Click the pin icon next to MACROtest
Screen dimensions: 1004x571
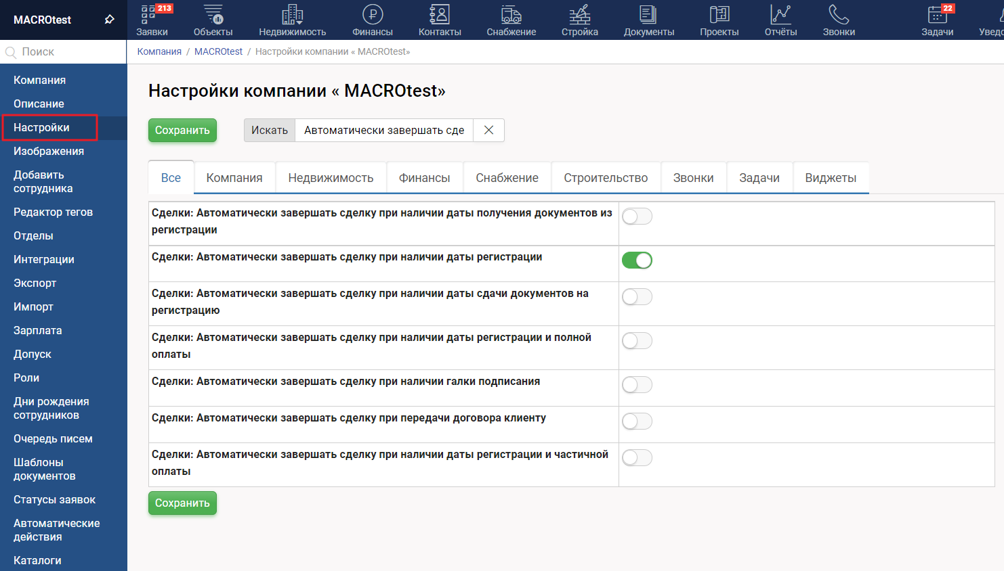coord(110,20)
